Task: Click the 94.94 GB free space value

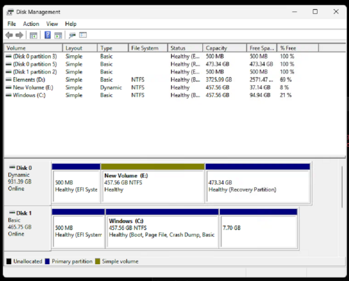Action: pos(260,95)
